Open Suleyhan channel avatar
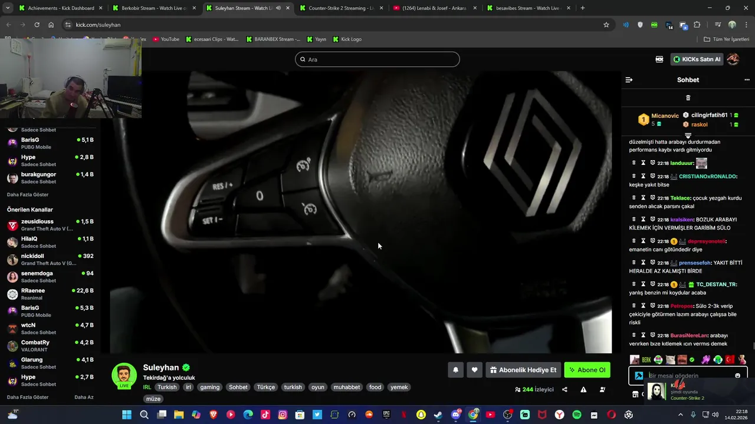The width and height of the screenshot is (755, 424). pos(124,376)
